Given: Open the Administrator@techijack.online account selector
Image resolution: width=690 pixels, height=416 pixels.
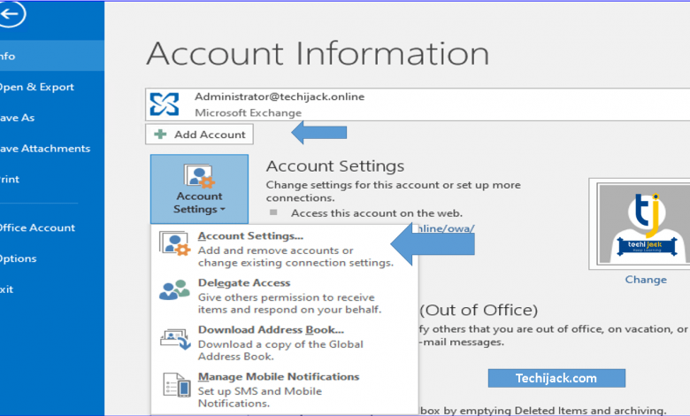Looking at the screenshot, I should [418, 104].
